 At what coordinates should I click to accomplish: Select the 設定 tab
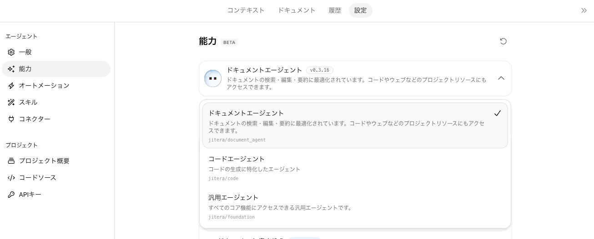[361, 10]
